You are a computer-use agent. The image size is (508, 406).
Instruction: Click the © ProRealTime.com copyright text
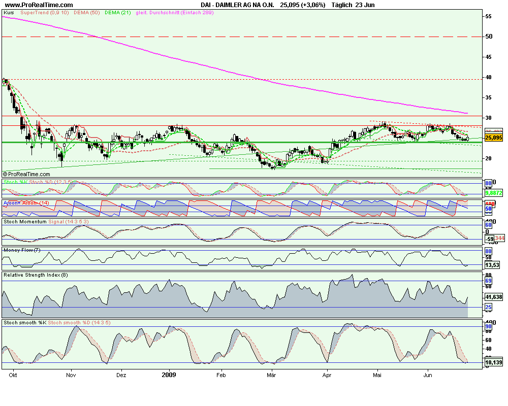(x=26, y=174)
